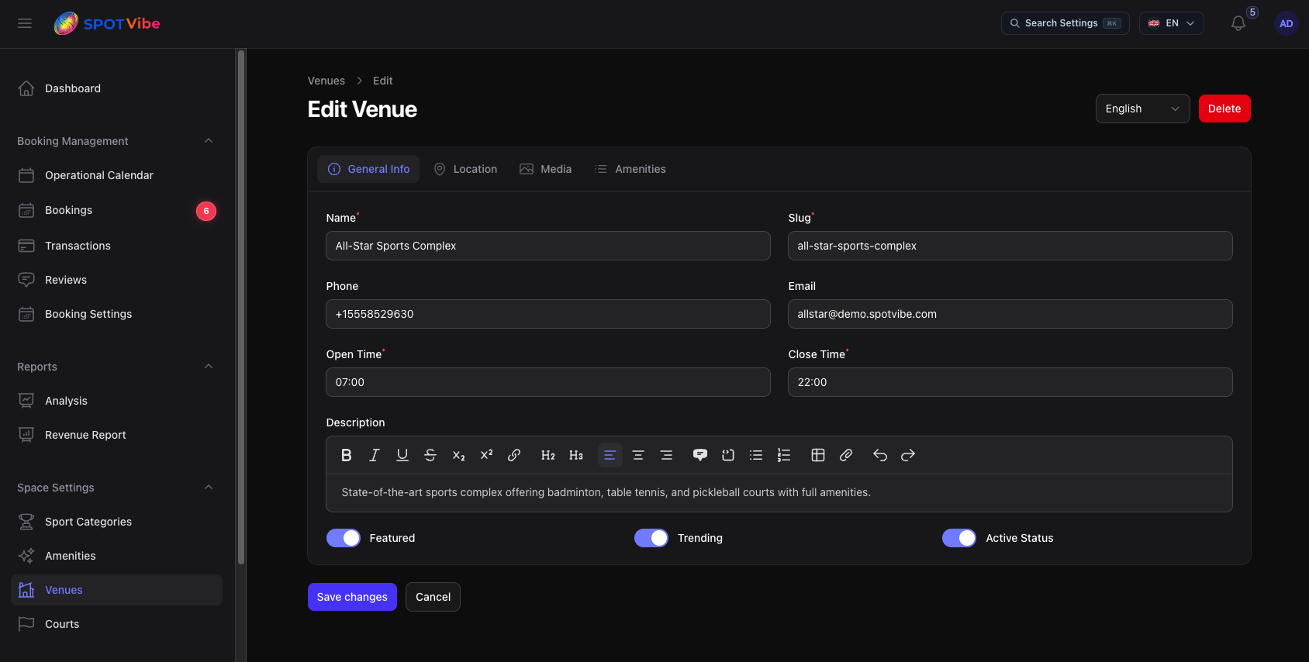Switch to the Location tab
This screenshot has width=1309, height=662.
465,169
